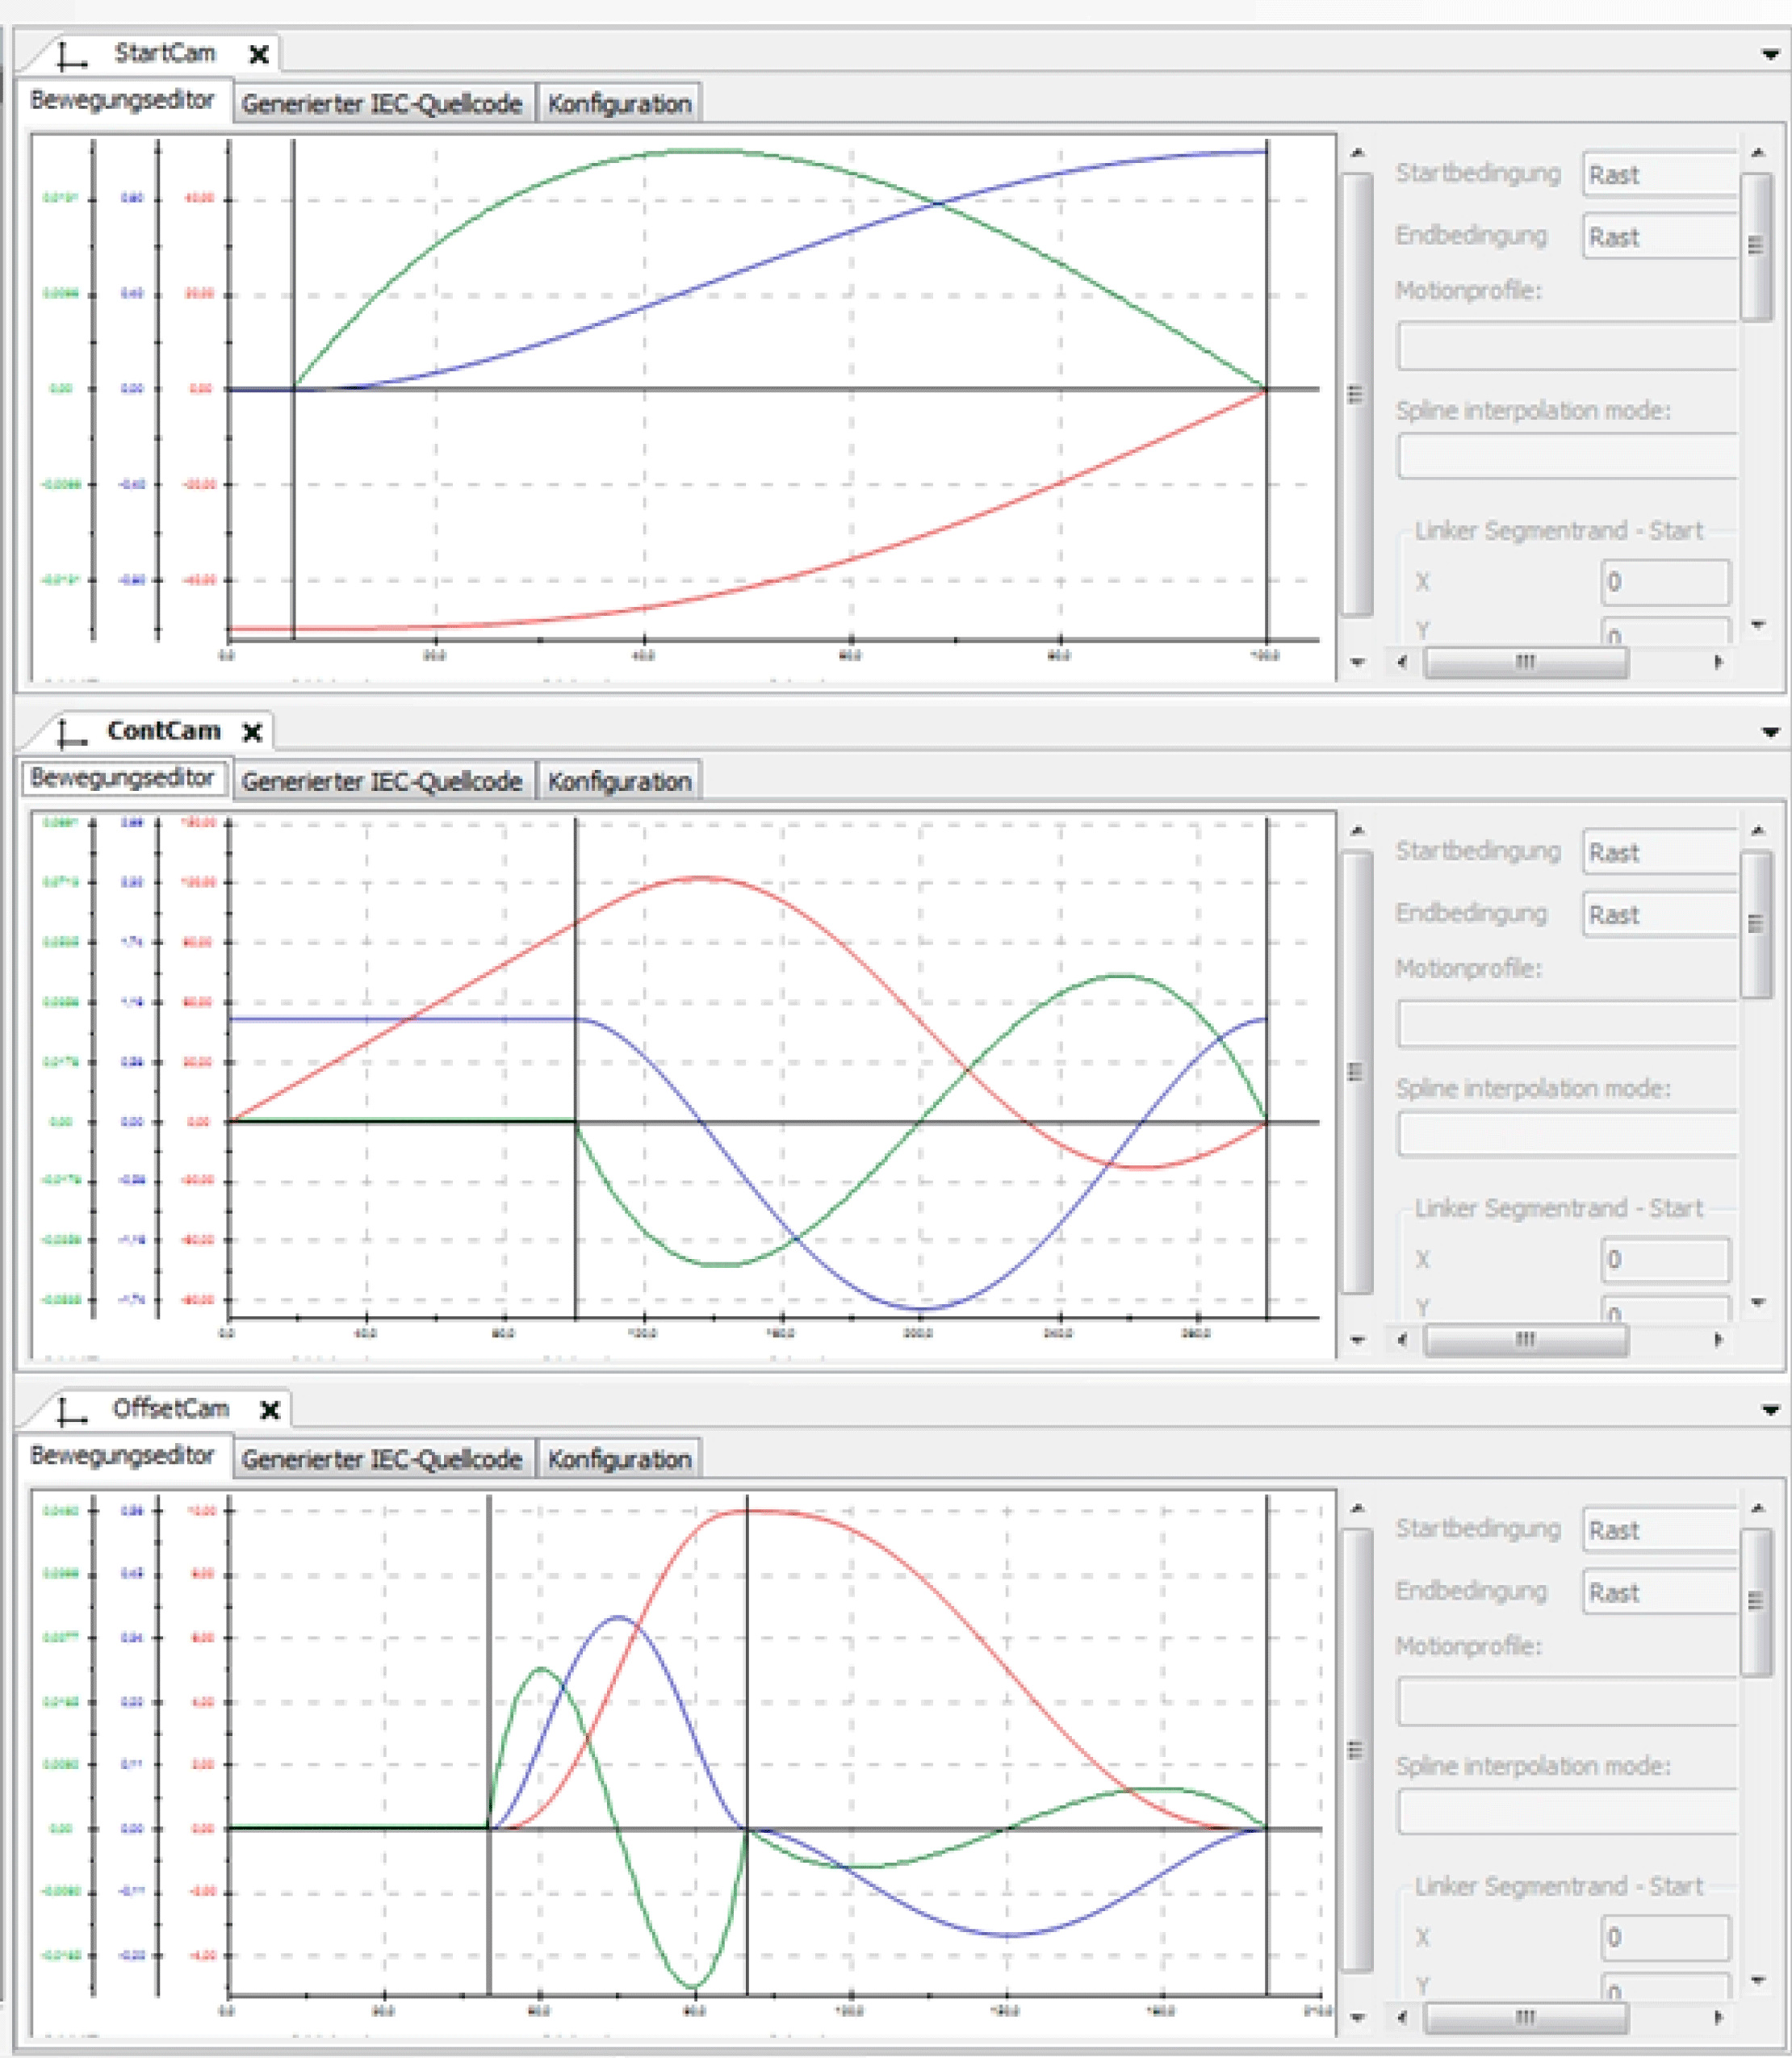Close the OffsetCam editor tab

269,1410
